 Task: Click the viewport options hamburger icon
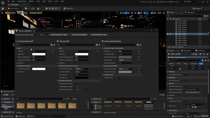coord(2,13)
